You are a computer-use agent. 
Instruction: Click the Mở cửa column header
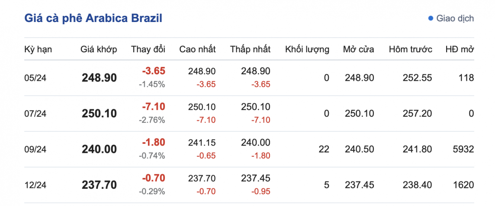pyautogui.click(x=359, y=49)
